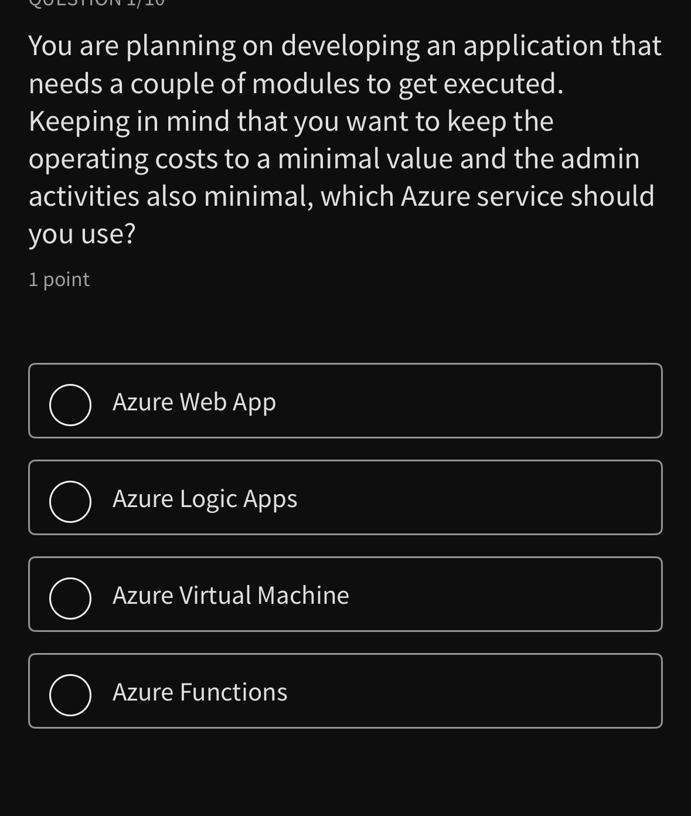Click the Azure Logic Apps option row
Screen dimensions: 691x816
[x=345, y=497]
